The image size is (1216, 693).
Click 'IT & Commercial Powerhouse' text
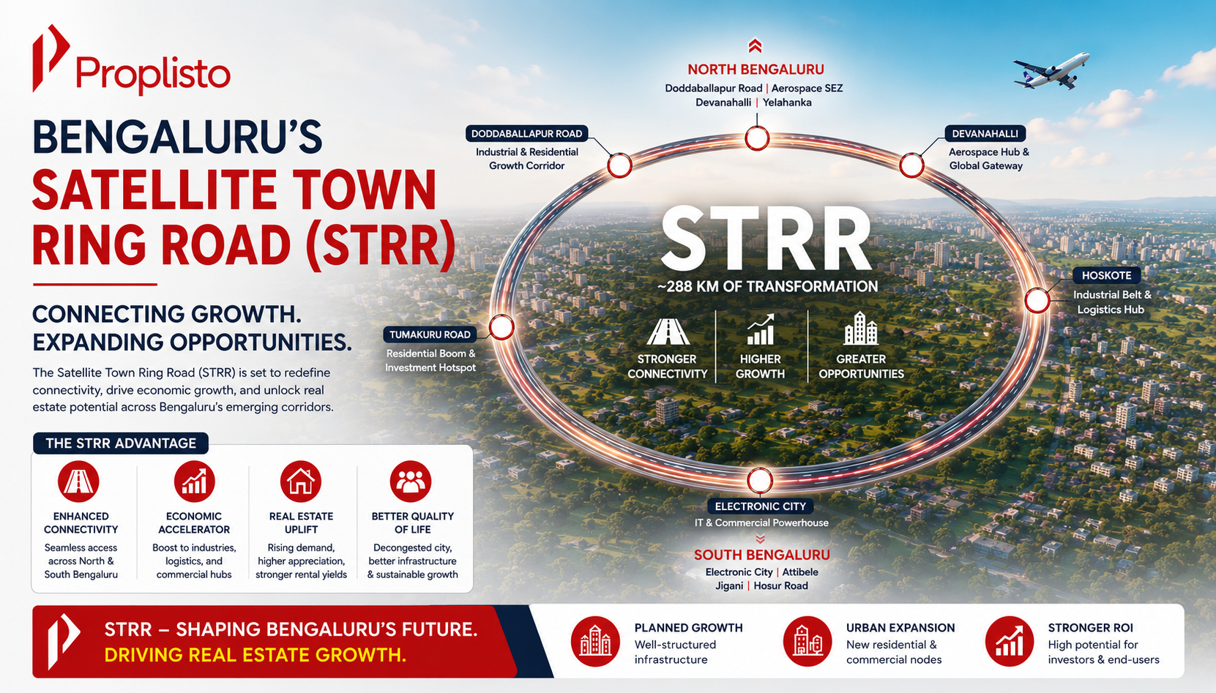[761, 522]
